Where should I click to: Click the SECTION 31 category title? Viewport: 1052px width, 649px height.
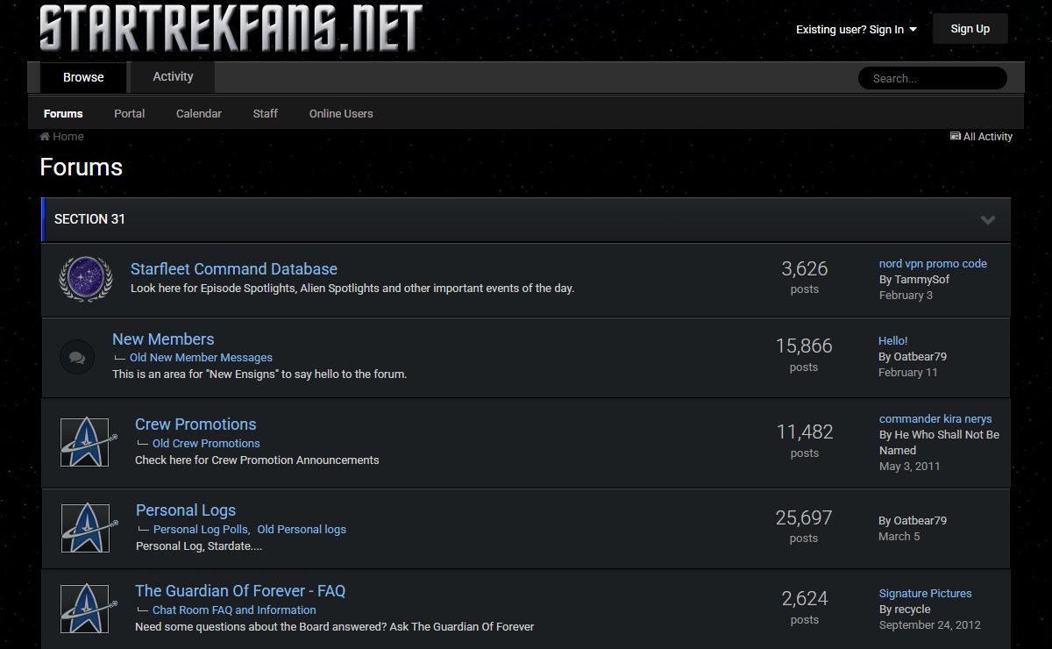pos(89,219)
